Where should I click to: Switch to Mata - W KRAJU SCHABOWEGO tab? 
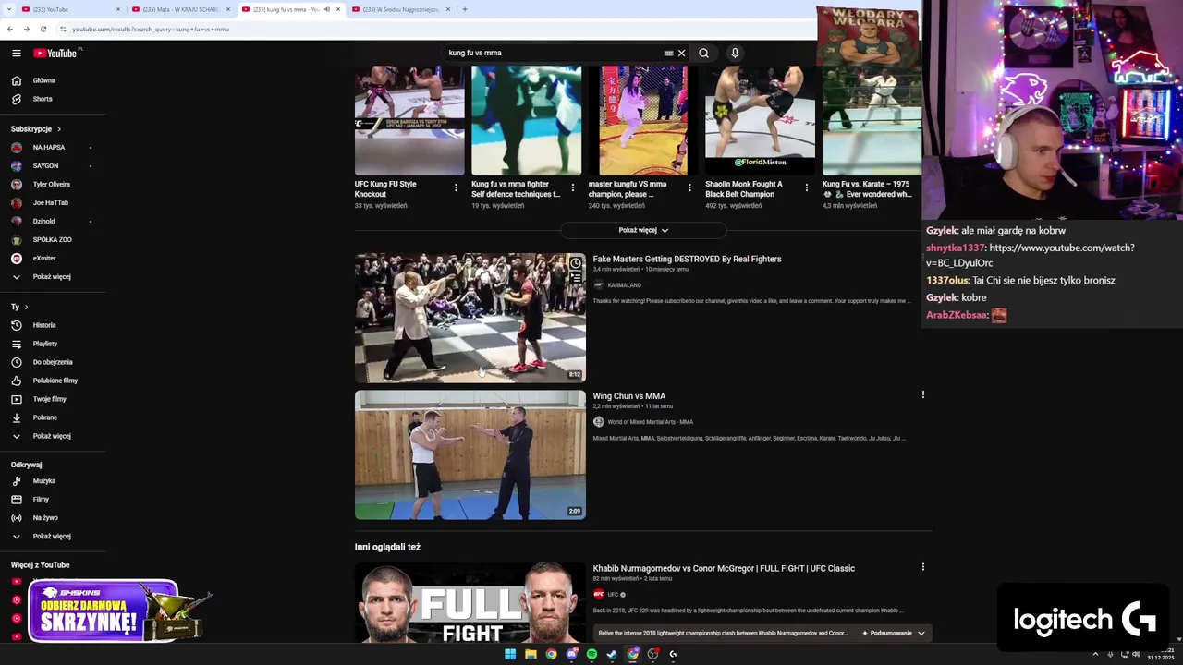click(x=180, y=9)
